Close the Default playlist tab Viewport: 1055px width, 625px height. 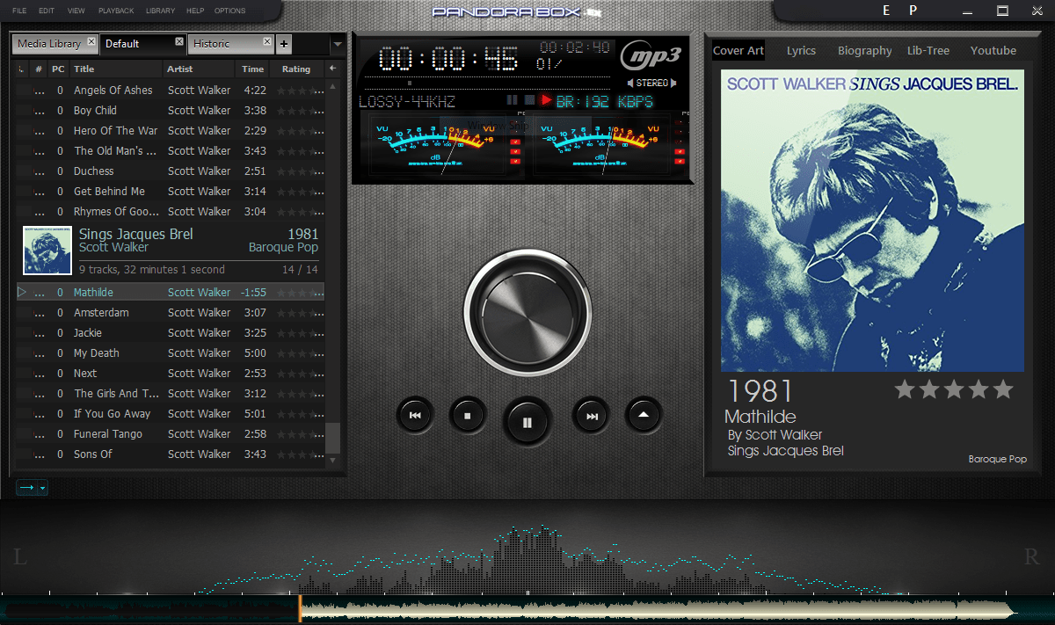pos(179,41)
